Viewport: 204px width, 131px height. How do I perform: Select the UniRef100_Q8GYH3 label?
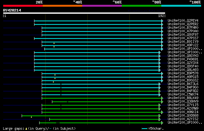[x=183, y=56]
